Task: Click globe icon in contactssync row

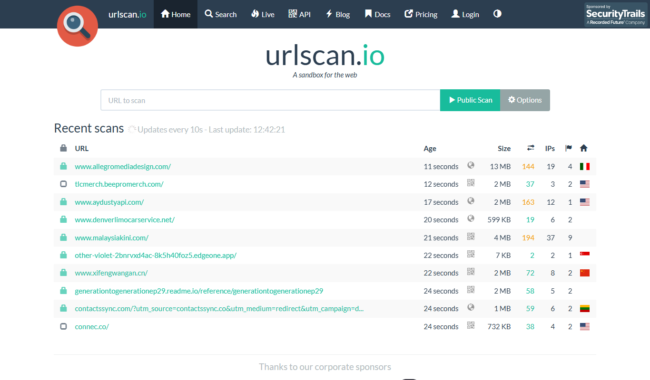Action: coord(471,307)
